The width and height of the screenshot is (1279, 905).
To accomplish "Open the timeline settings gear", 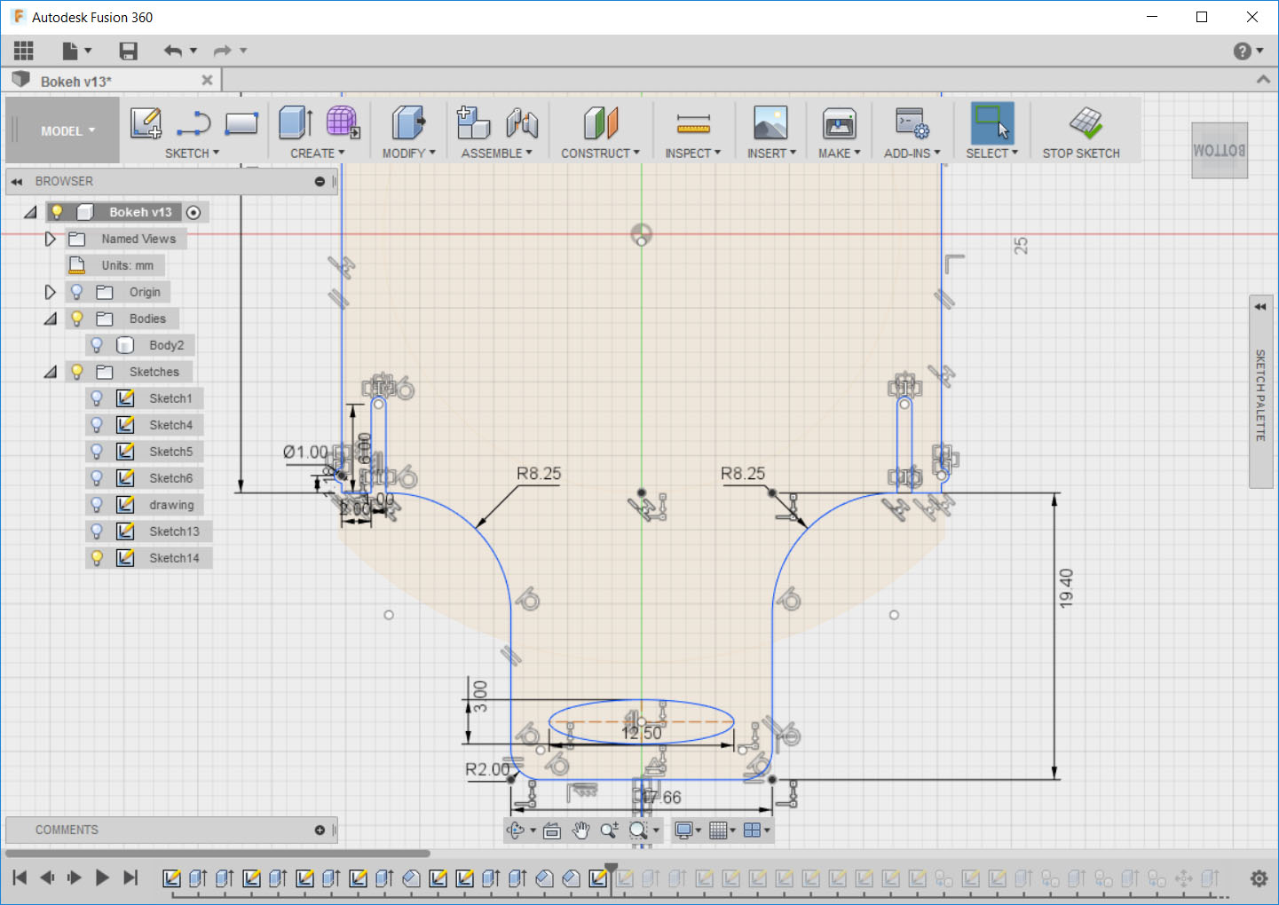I will click(1259, 878).
